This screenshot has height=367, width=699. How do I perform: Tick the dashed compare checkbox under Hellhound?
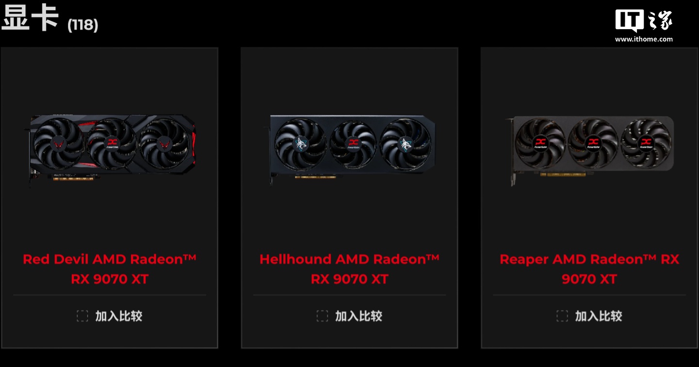(322, 316)
